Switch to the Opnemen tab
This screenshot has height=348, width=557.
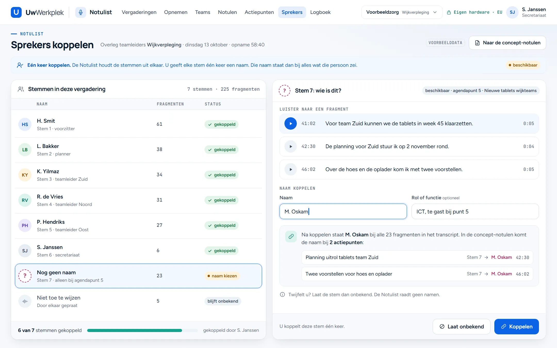click(x=176, y=12)
